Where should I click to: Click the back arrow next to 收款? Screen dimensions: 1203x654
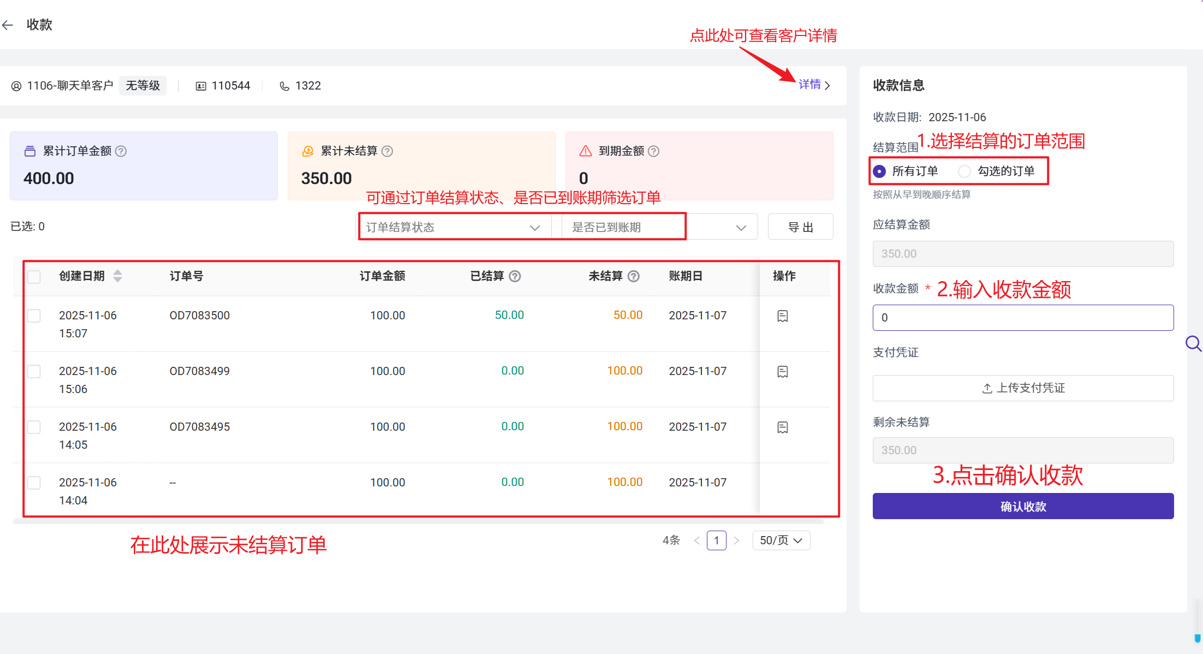point(8,25)
